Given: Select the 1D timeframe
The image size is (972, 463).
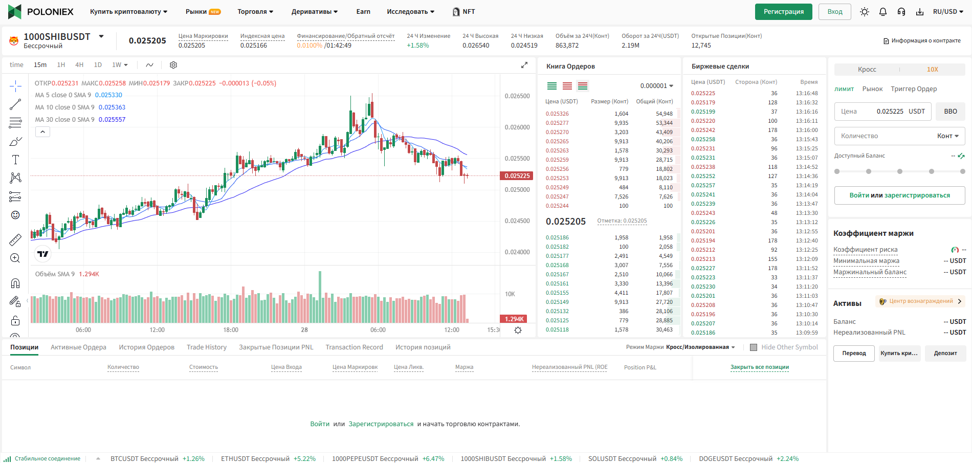Looking at the screenshot, I should (98, 65).
